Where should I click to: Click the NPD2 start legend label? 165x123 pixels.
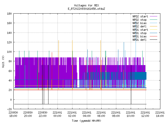click(140, 16)
